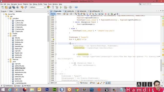
Task: Open Dreamweaver from the Windows taskbar
Action: [x=54, y=89]
